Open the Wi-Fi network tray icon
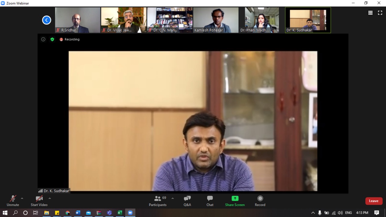386x217 pixels. (x=334, y=213)
